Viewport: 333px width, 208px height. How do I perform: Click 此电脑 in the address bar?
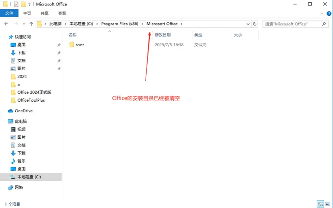click(55, 24)
